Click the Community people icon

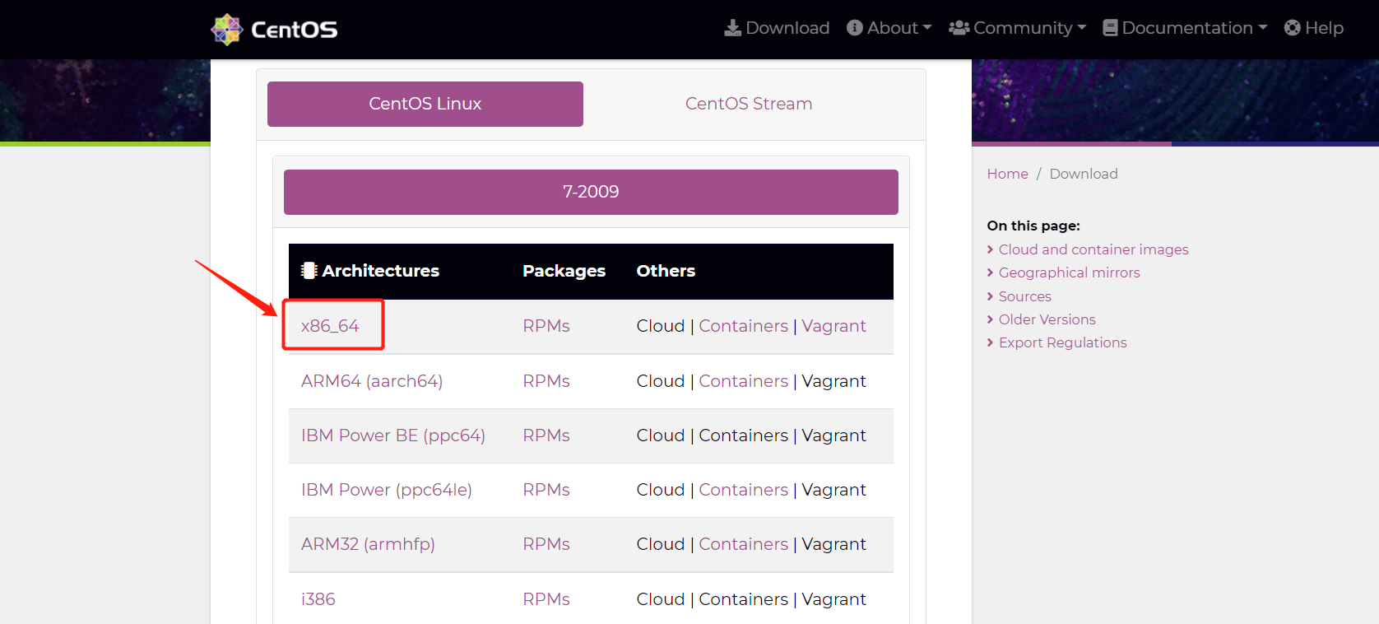coord(959,28)
